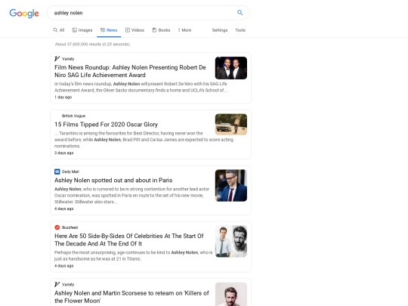Click snippet starting 'Perhaps the most unsurprising'

pos(133,255)
